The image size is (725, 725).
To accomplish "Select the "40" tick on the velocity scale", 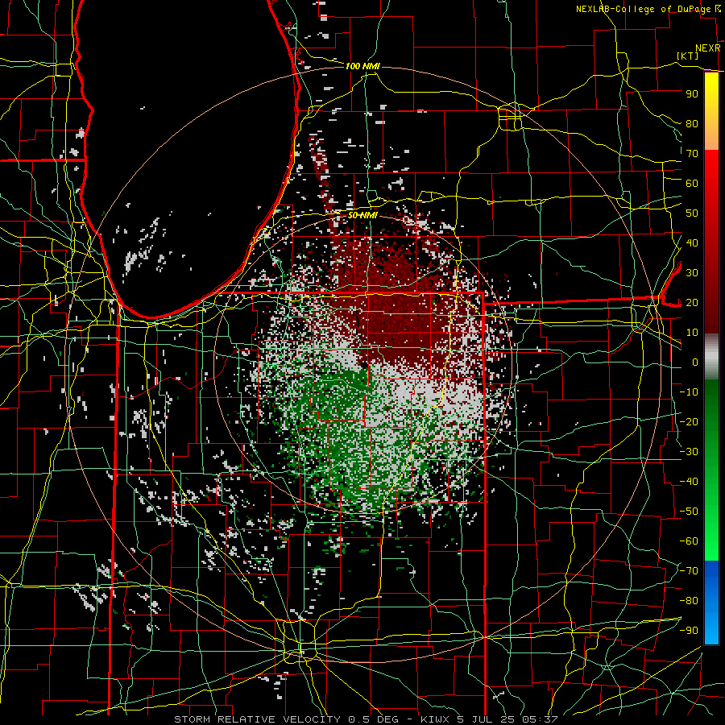I will [x=692, y=242].
